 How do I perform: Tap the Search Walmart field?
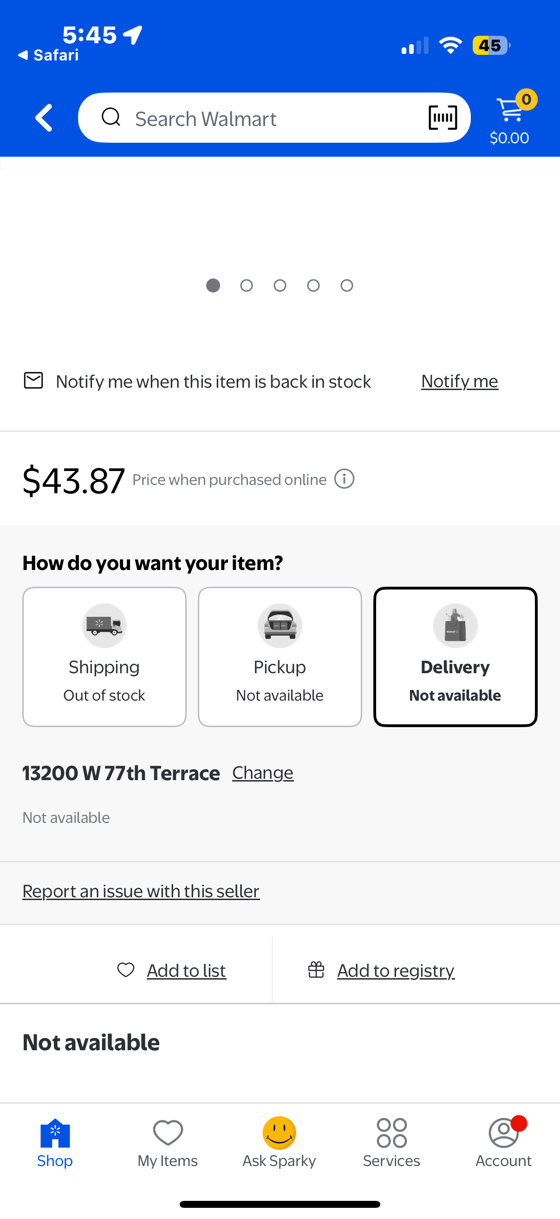click(x=265, y=118)
